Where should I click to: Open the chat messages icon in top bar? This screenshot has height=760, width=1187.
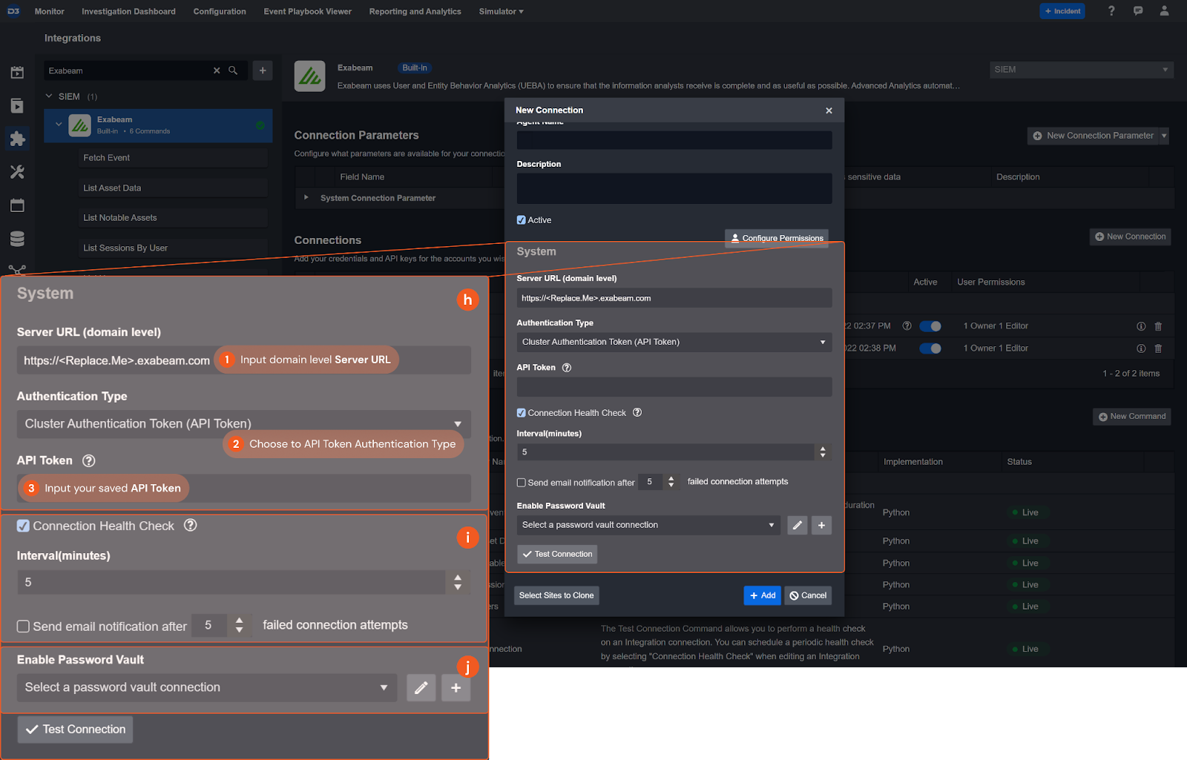pos(1138,11)
